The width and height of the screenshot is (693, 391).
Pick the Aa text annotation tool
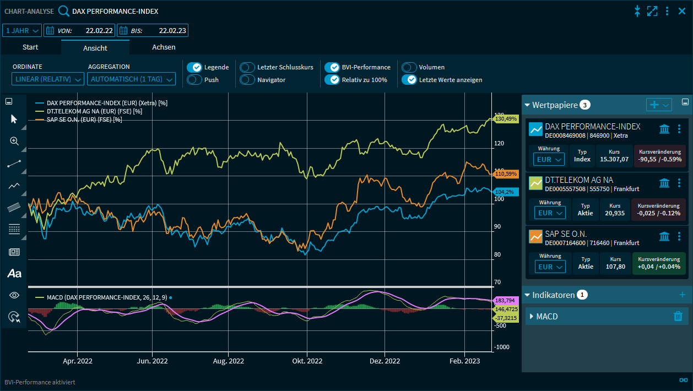[14, 273]
